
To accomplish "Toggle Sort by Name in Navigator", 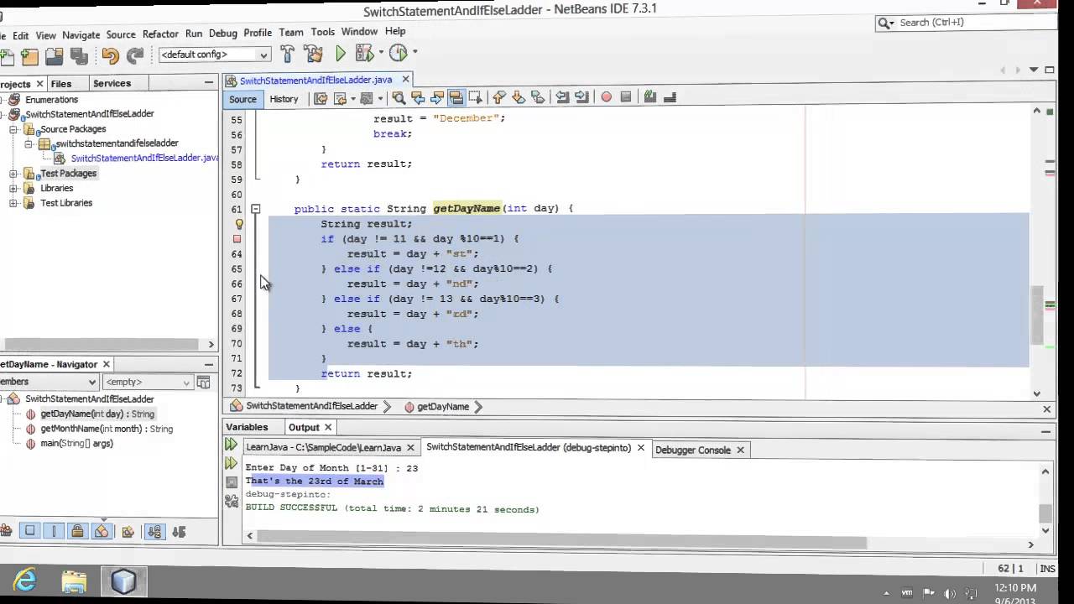I will (154, 531).
